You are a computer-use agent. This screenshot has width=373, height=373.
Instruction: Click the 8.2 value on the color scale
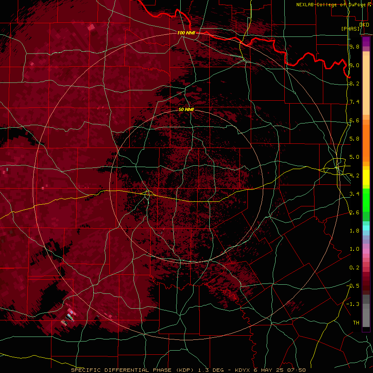(354, 83)
